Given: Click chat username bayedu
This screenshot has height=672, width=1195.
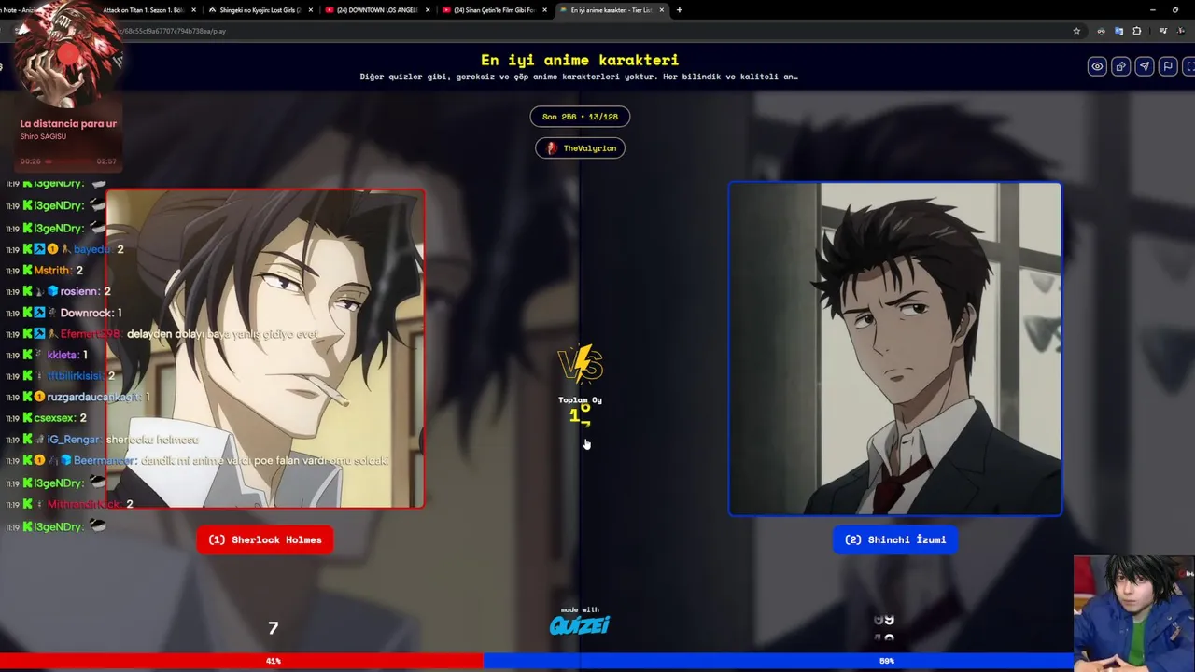Looking at the screenshot, I should pyautogui.click(x=92, y=249).
